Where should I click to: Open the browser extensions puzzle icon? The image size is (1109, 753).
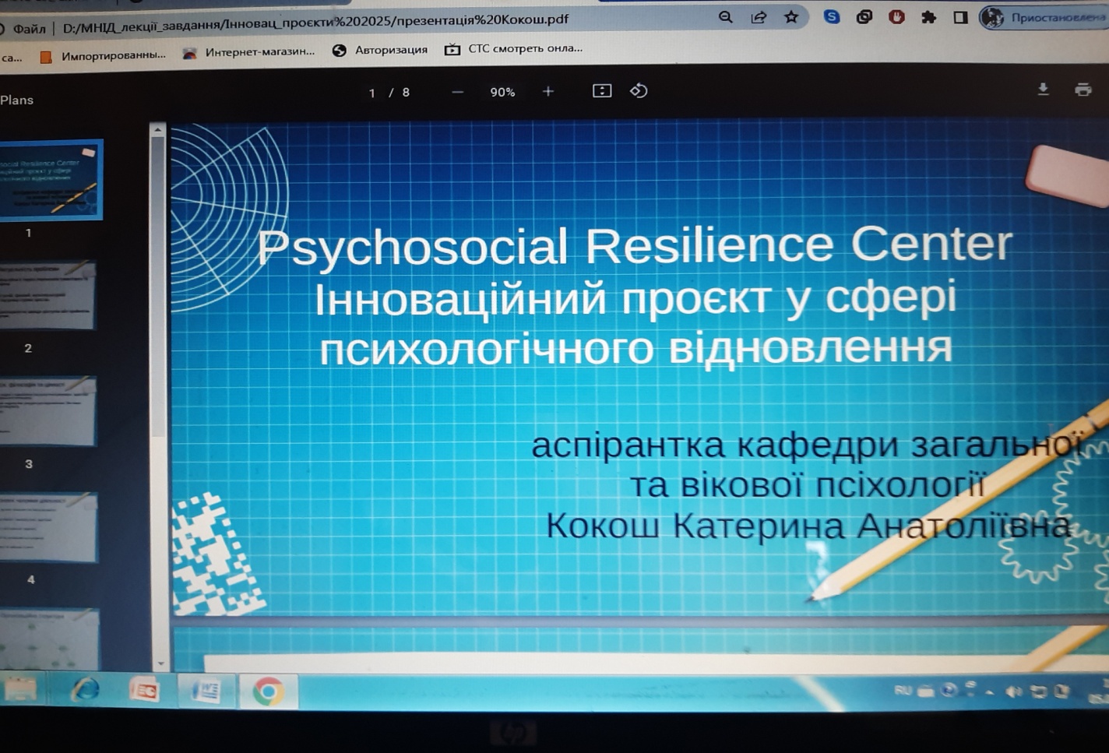click(x=928, y=17)
